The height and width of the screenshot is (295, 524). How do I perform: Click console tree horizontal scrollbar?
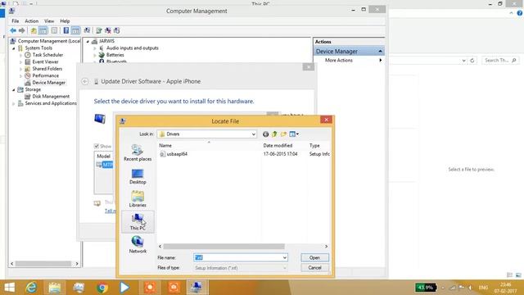point(43,264)
